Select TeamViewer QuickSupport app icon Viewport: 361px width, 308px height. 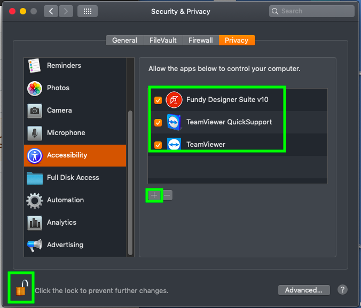[x=174, y=122]
